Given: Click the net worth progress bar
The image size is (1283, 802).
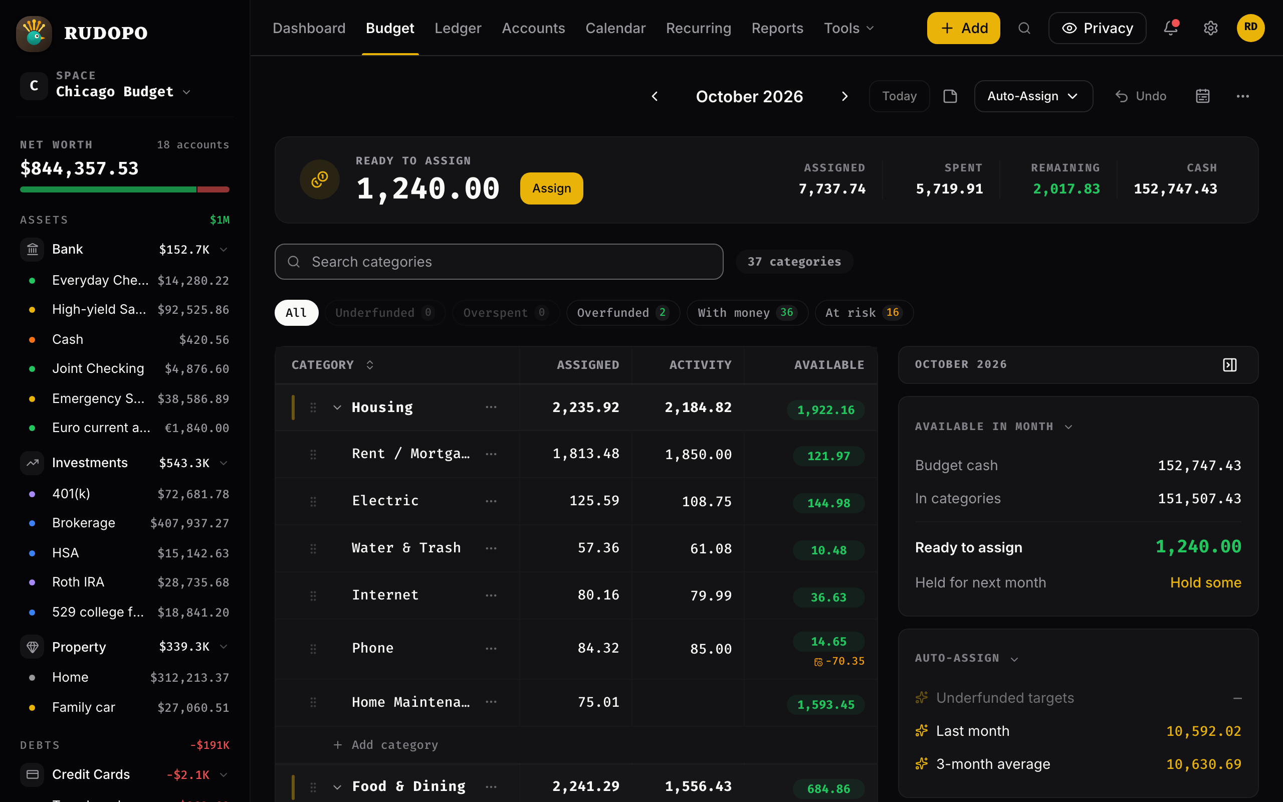Looking at the screenshot, I should (x=125, y=189).
